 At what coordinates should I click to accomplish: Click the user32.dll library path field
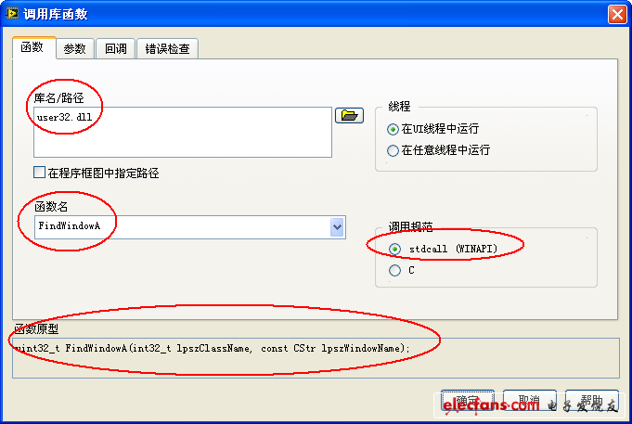click(183, 132)
